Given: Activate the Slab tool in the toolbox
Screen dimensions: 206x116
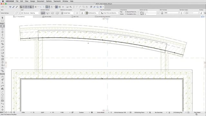Looking at the screenshot, I should point(2,41).
